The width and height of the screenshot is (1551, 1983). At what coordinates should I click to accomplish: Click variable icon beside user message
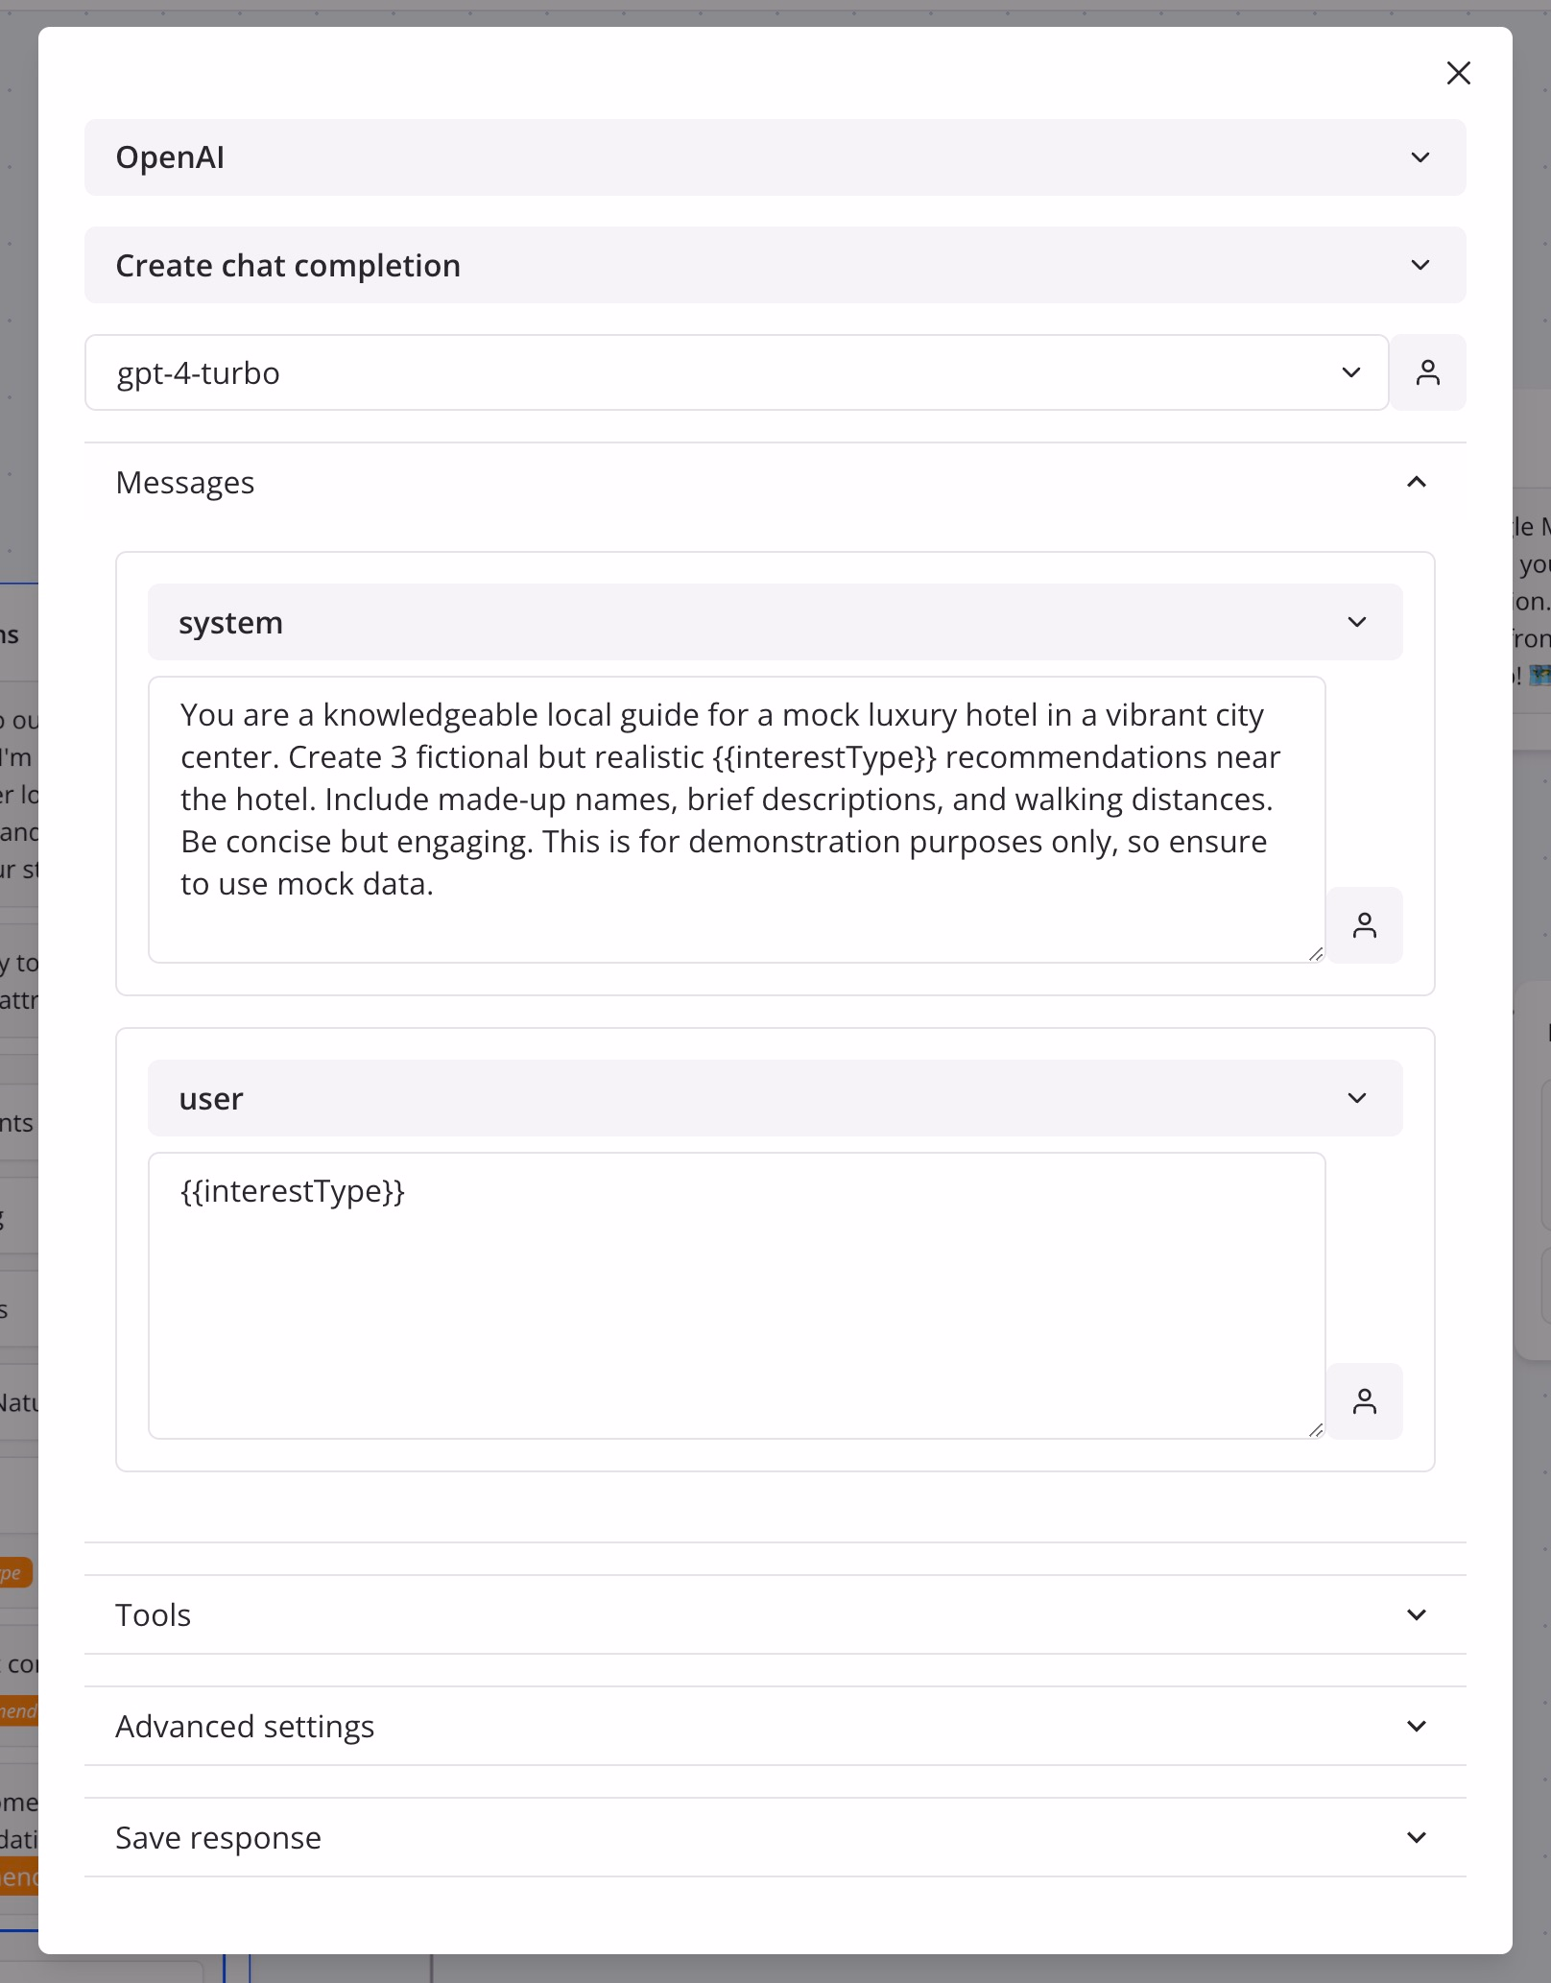click(1364, 1401)
